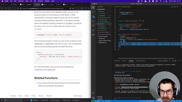
Task: Jump to next find match
Action: 28,100
